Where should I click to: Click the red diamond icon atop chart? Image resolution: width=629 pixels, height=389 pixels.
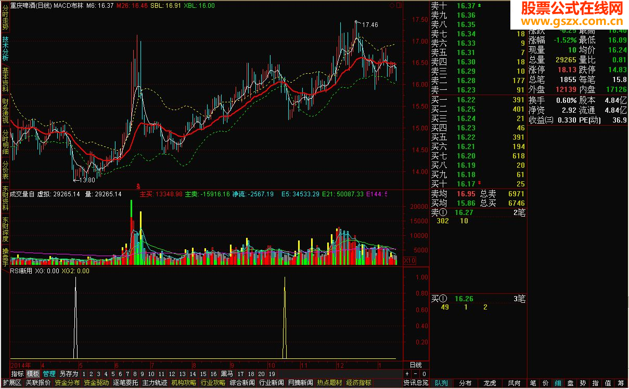[392, 5]
